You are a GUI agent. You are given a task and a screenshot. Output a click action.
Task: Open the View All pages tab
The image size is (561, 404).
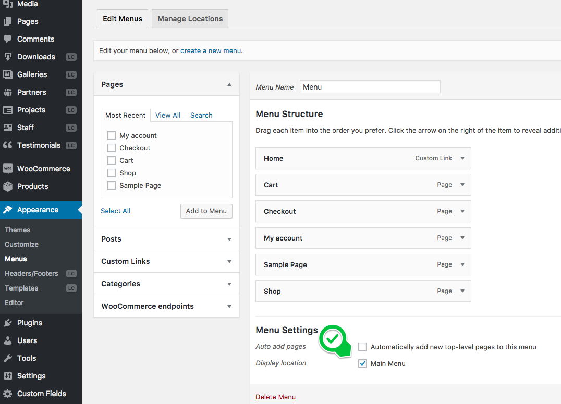point(168,116)
